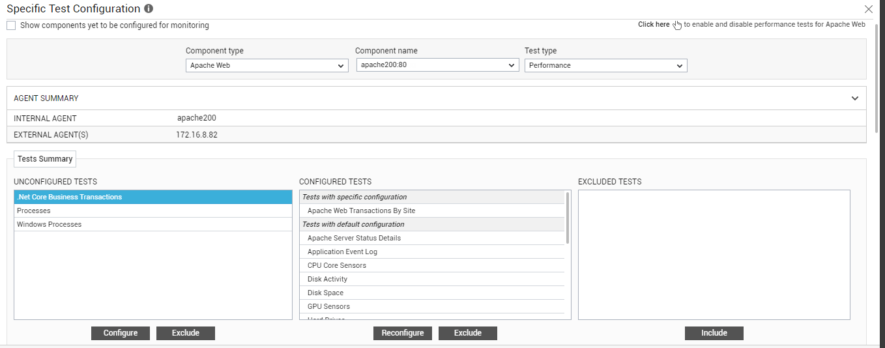Click the empty Excluded Tests list box
The height and width of the screenshot is (348, 885).
pyautogui.click(x=714, y=255)
